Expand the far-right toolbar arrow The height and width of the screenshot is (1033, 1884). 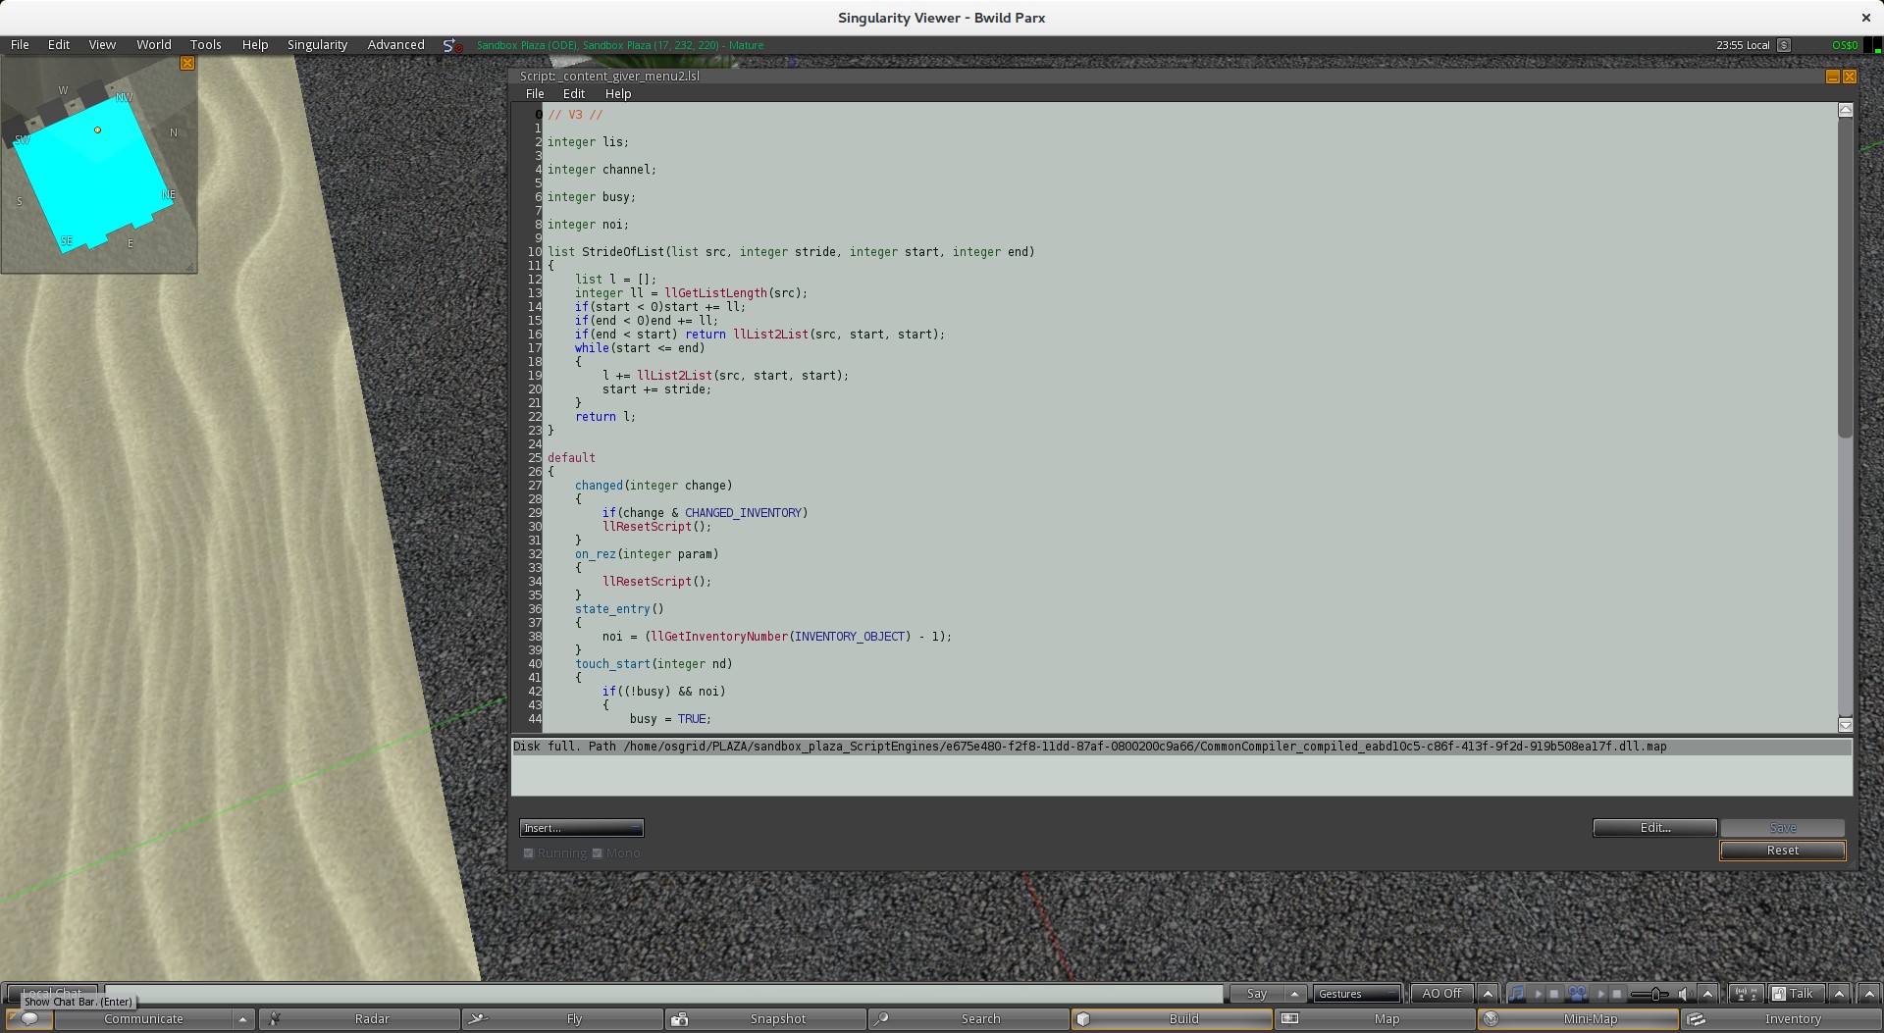pyautogui.click(x=1867, y=994)
